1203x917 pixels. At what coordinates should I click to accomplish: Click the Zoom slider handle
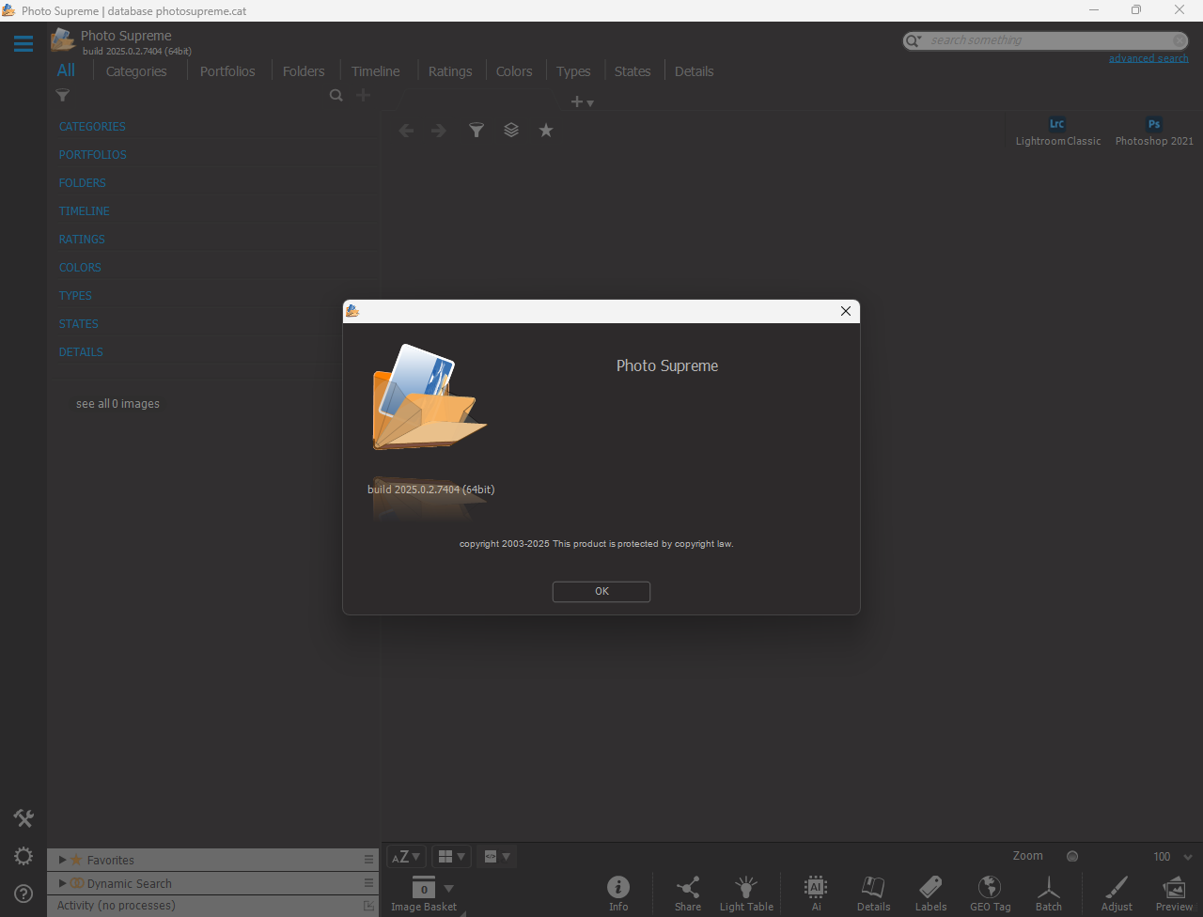tap(1072, 856)
